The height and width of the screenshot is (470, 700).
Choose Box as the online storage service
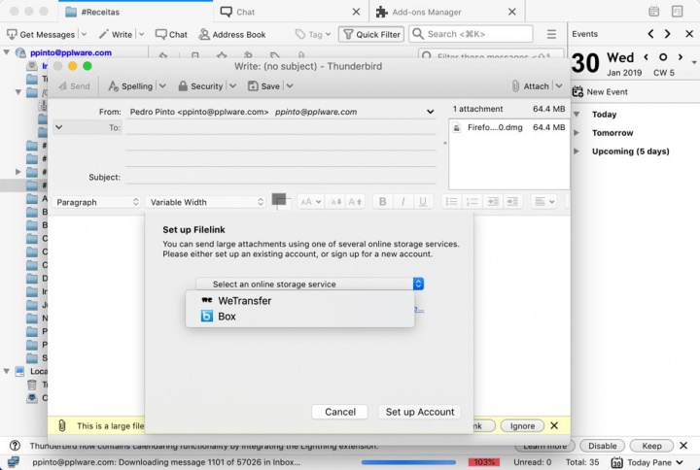(x=227, y=317)
